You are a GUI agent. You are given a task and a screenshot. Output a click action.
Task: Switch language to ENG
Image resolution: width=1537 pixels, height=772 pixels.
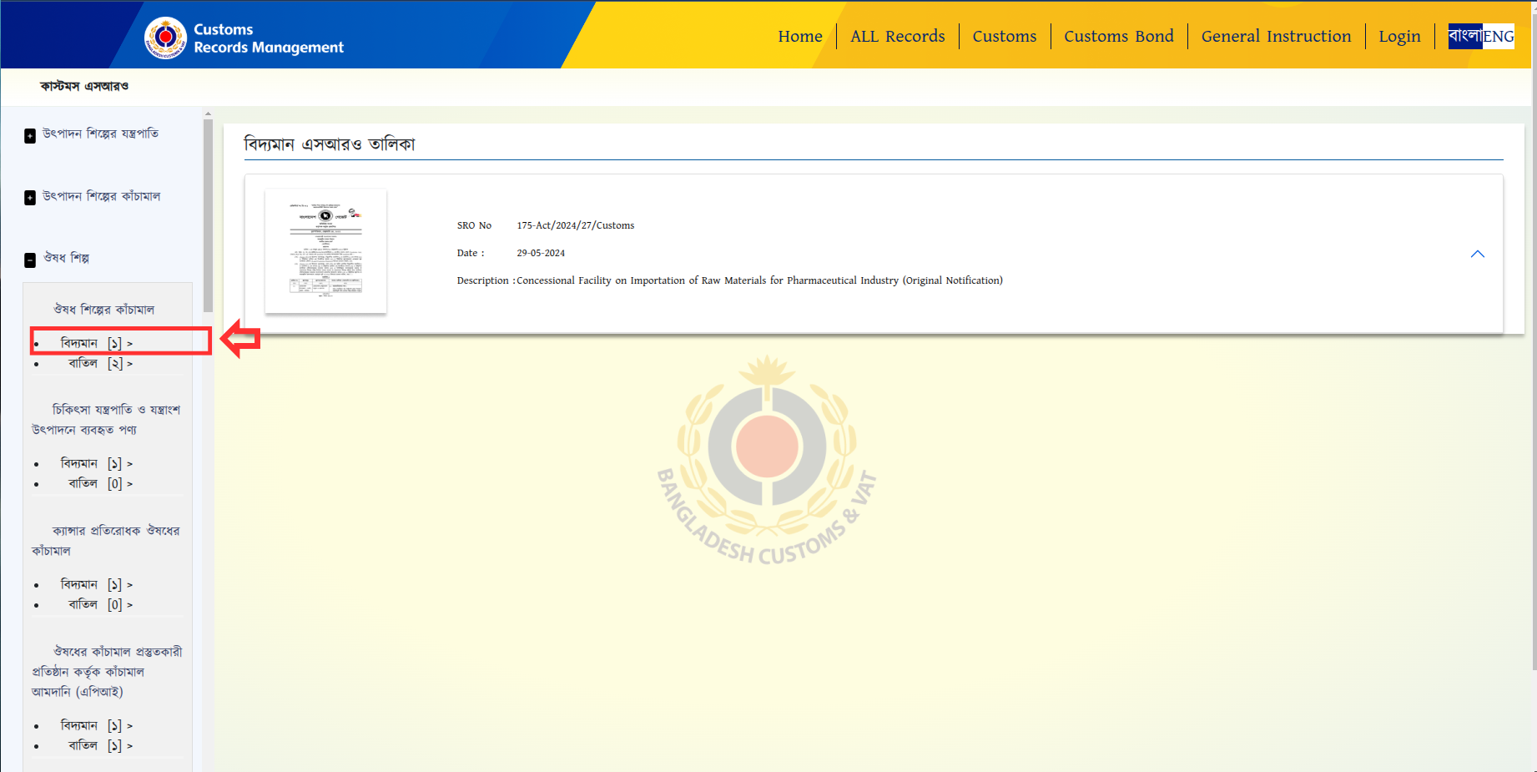point(1499,36)
